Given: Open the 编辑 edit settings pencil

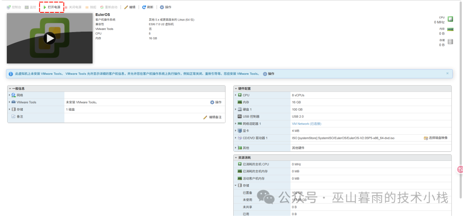Looking at the screenshot, I should (129, 7).
